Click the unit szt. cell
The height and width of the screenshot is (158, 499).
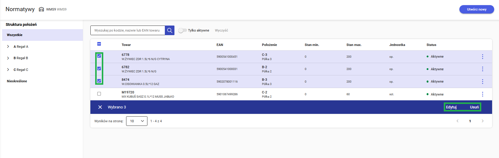pos(392,94)
